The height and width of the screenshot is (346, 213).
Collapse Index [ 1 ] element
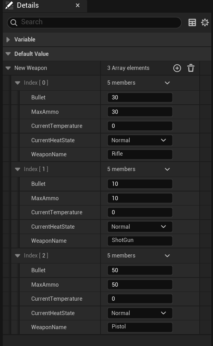(x=18, y=169)
